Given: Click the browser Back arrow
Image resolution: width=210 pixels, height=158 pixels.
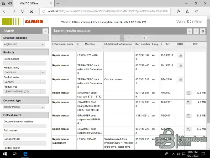Looking at the screenshot, I should (x=5, y=11).
